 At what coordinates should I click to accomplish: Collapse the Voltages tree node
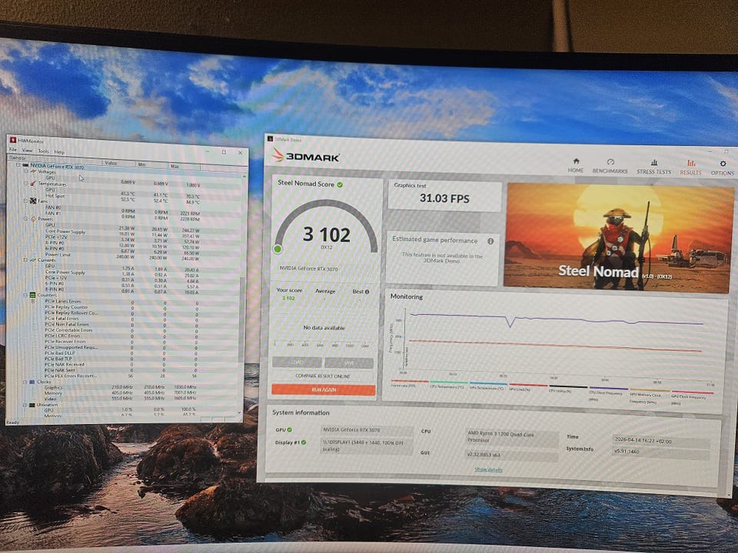click(26, 171)
